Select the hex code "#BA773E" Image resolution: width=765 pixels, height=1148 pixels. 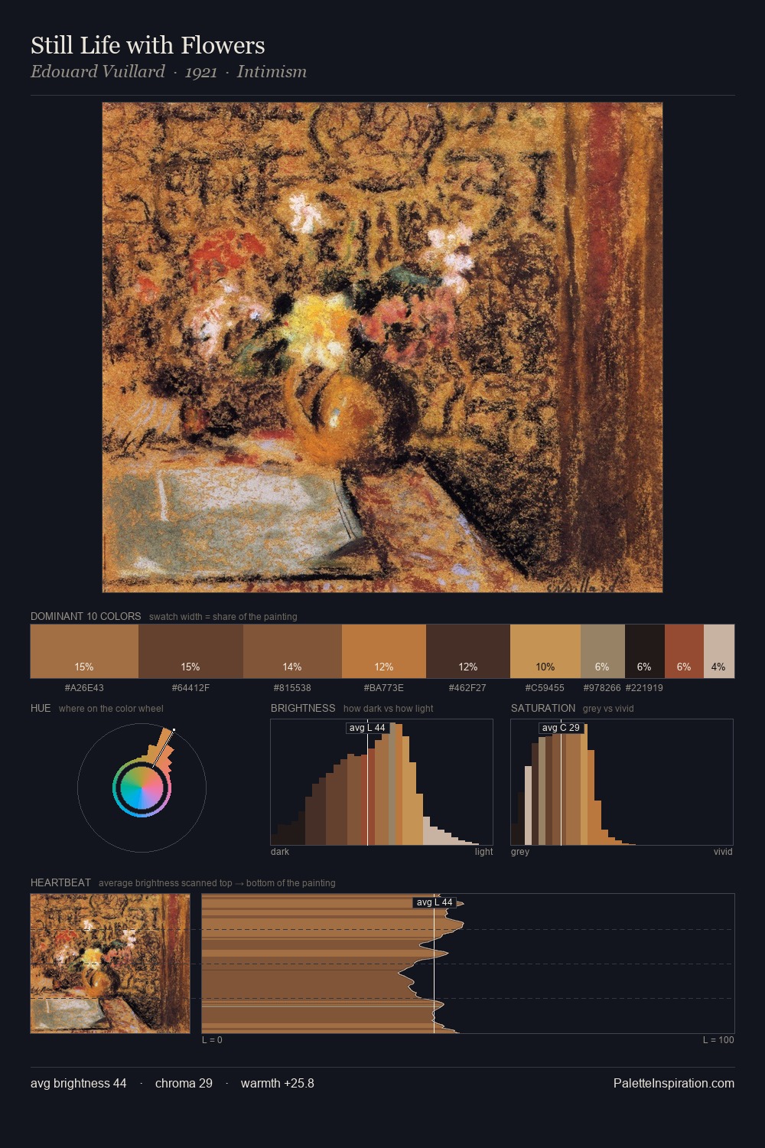coord(384,688)
